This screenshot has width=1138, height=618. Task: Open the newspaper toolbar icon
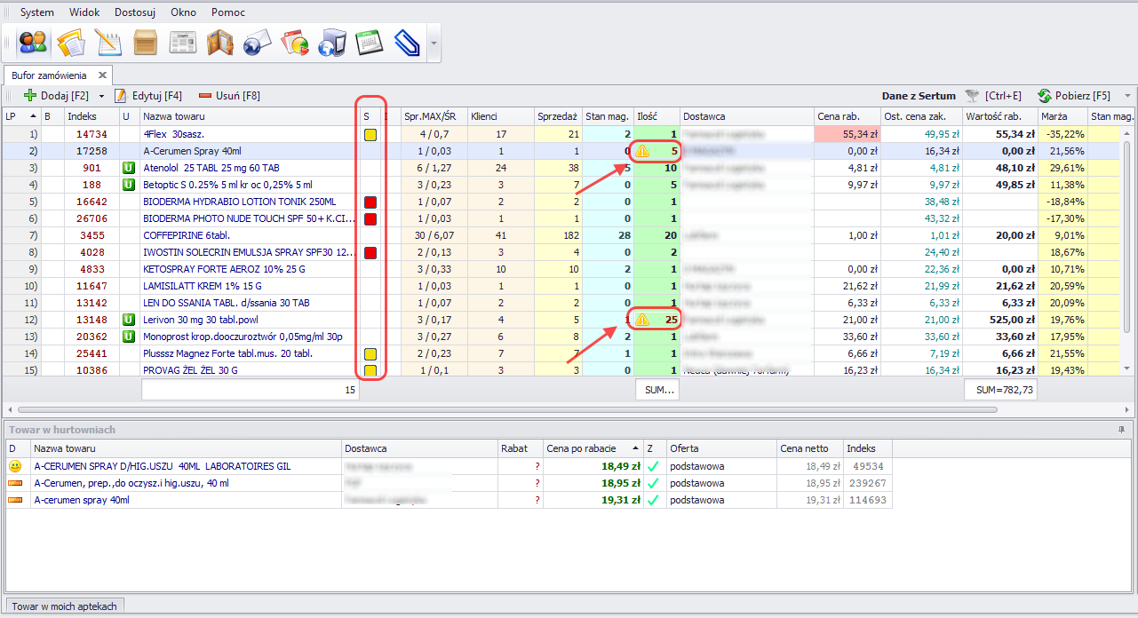click(x=183, y=43)
